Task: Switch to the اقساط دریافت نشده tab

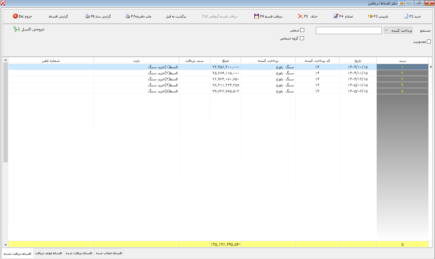Action: 18,254
